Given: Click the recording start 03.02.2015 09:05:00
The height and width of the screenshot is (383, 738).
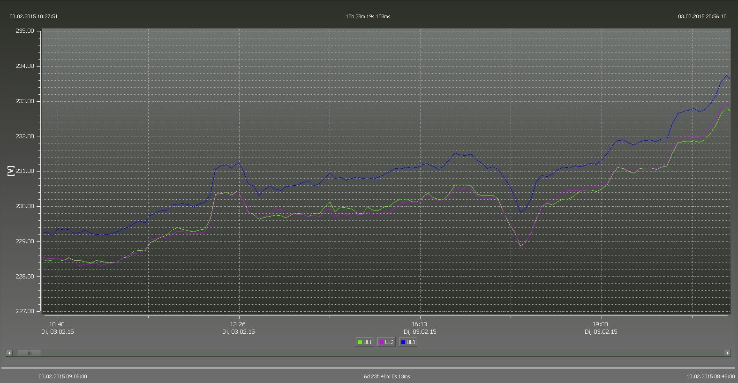Looking at the screenshot, I should coord(63,376).
